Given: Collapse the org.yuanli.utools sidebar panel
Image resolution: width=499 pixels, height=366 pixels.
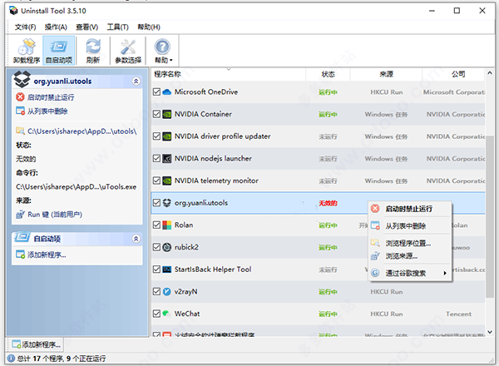Looking at the screenshot, I should (x=136, y=82).
